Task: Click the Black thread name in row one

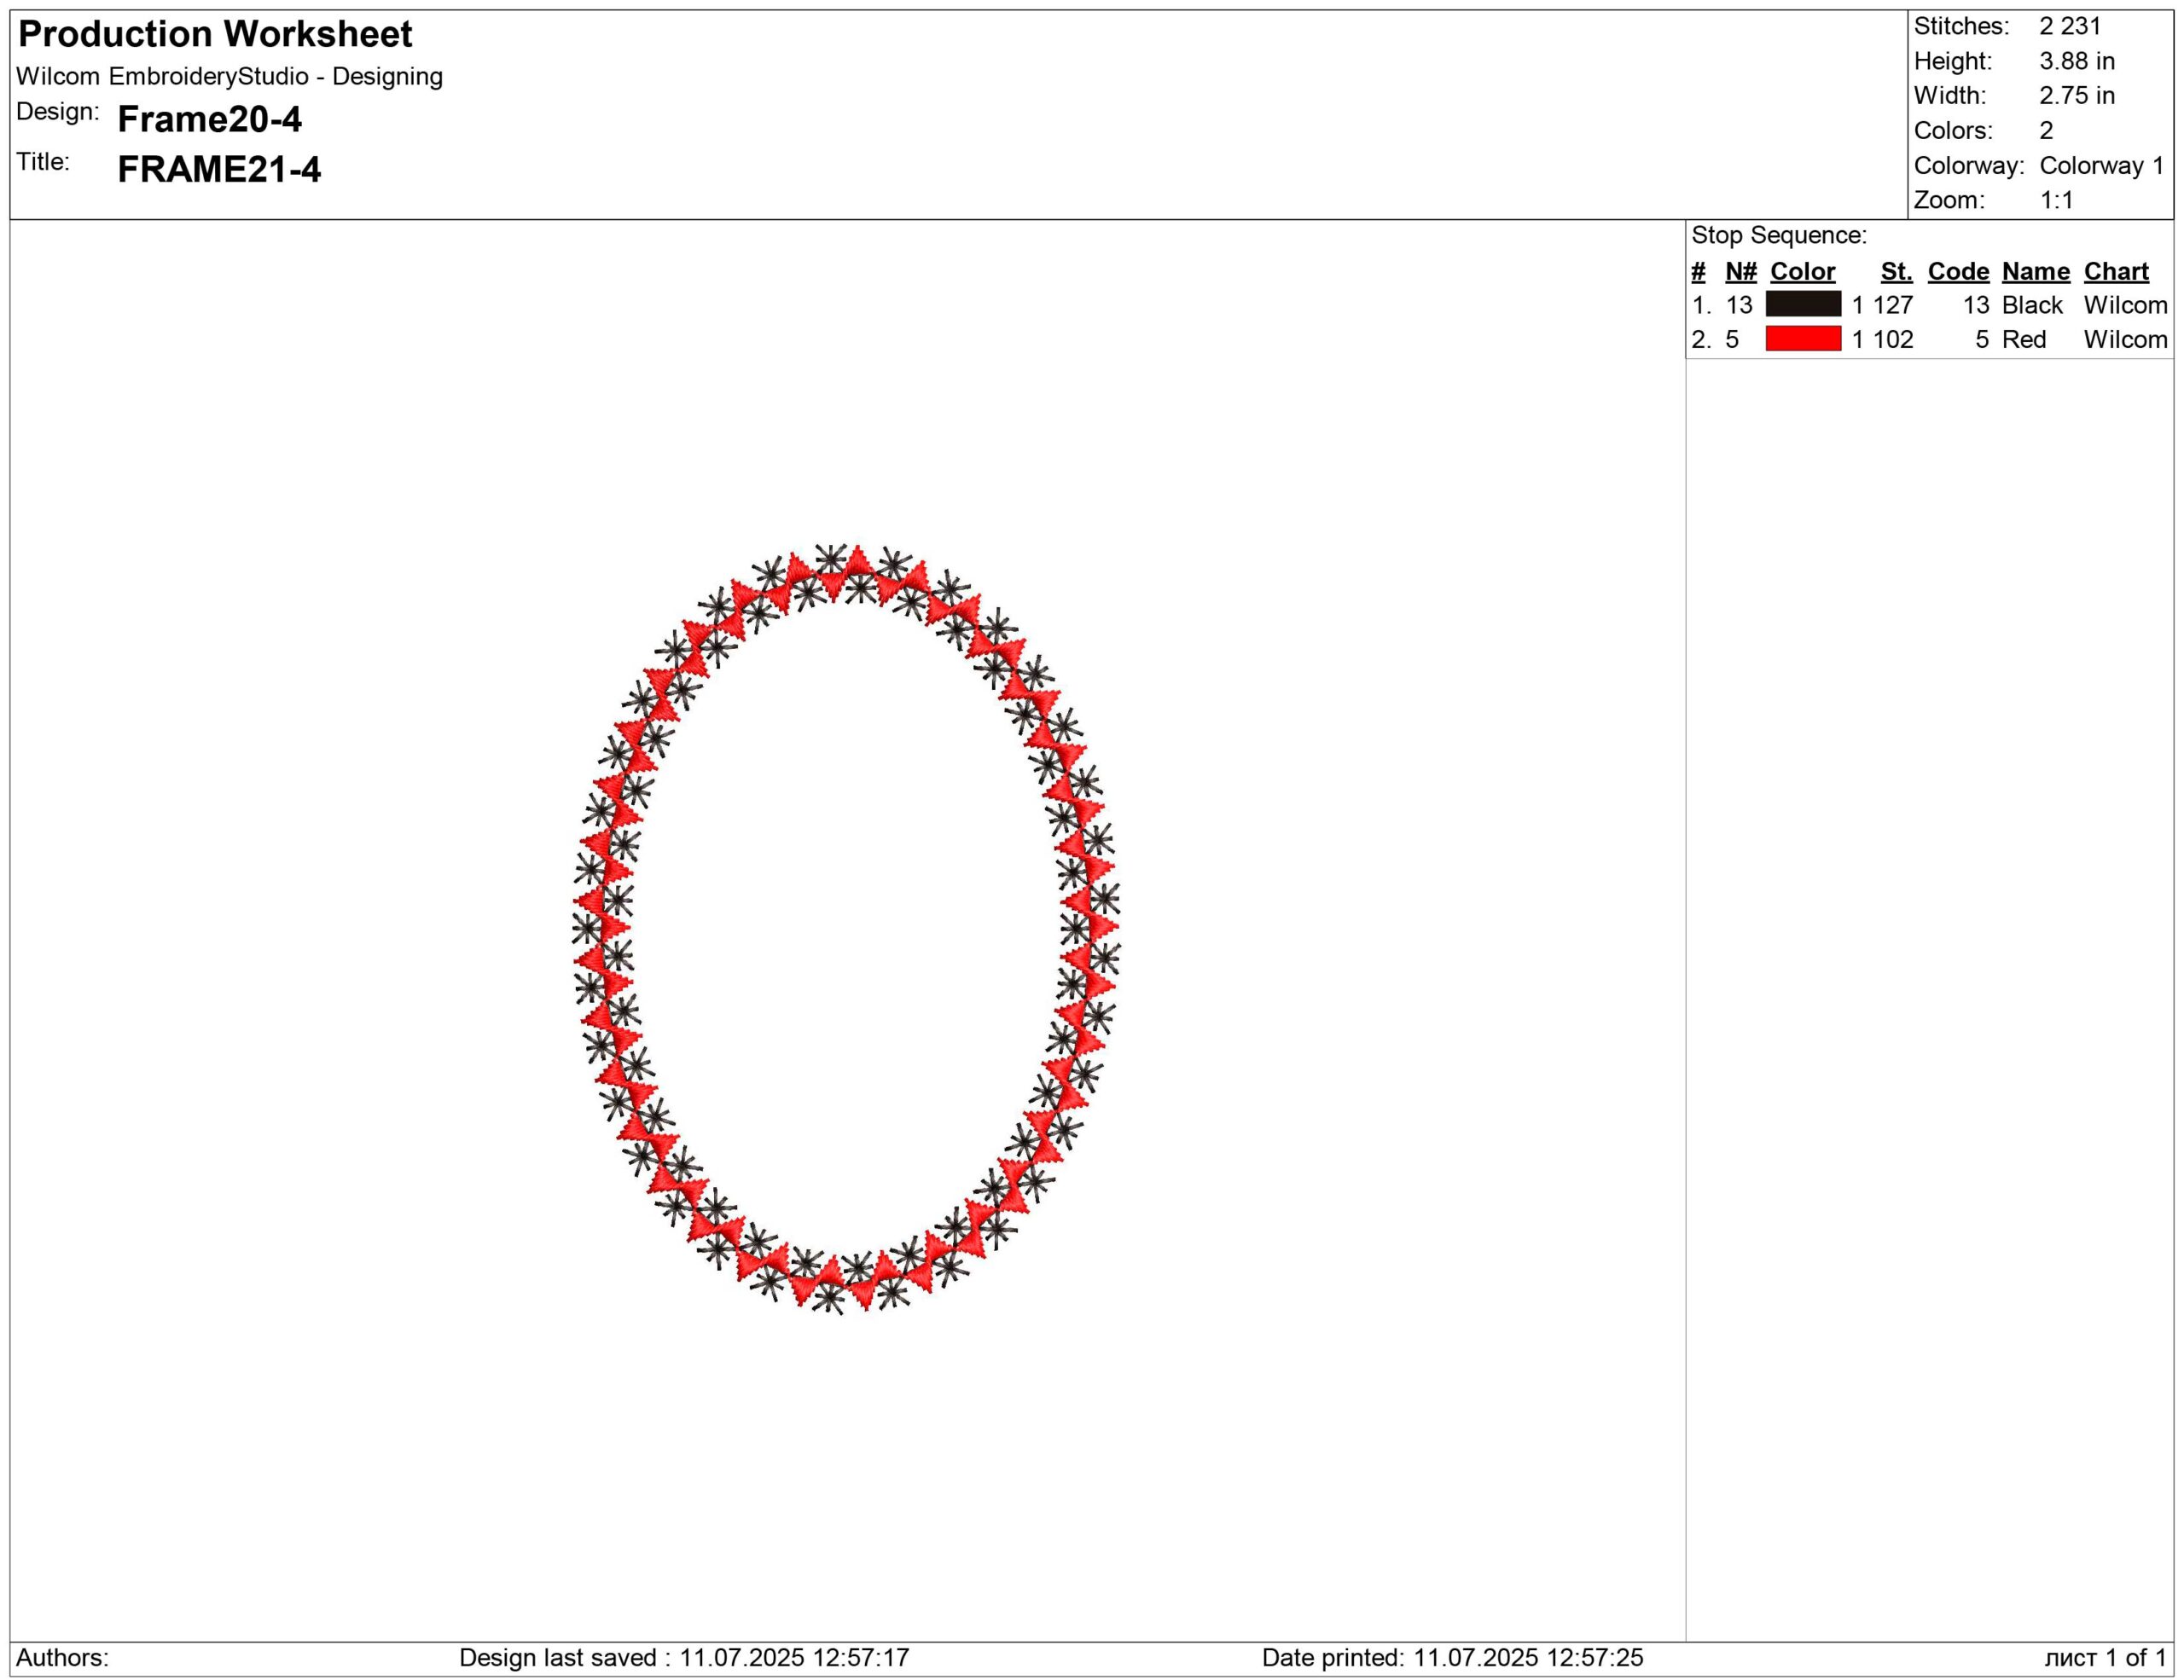Action: click(2032, 304)
